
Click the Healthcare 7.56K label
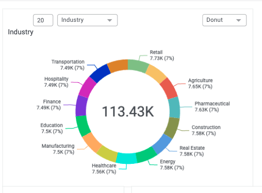coord(104,169)
